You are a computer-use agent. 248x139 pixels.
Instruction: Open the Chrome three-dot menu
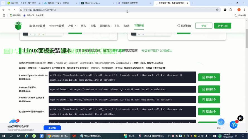pos(245,10)
